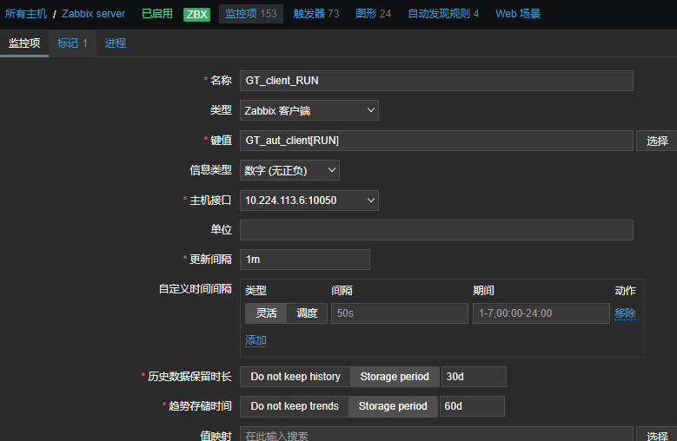Click 添加 to add custom interval
The height and width of the screenshot is (441, 677).
(256, 340)
